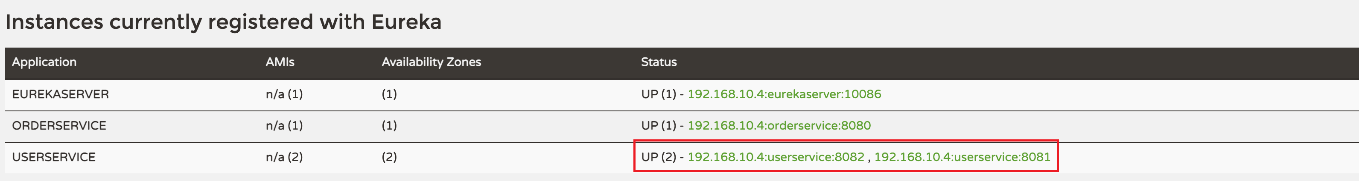Click the UP (2) status text
1359x181 pixels.
658,157
